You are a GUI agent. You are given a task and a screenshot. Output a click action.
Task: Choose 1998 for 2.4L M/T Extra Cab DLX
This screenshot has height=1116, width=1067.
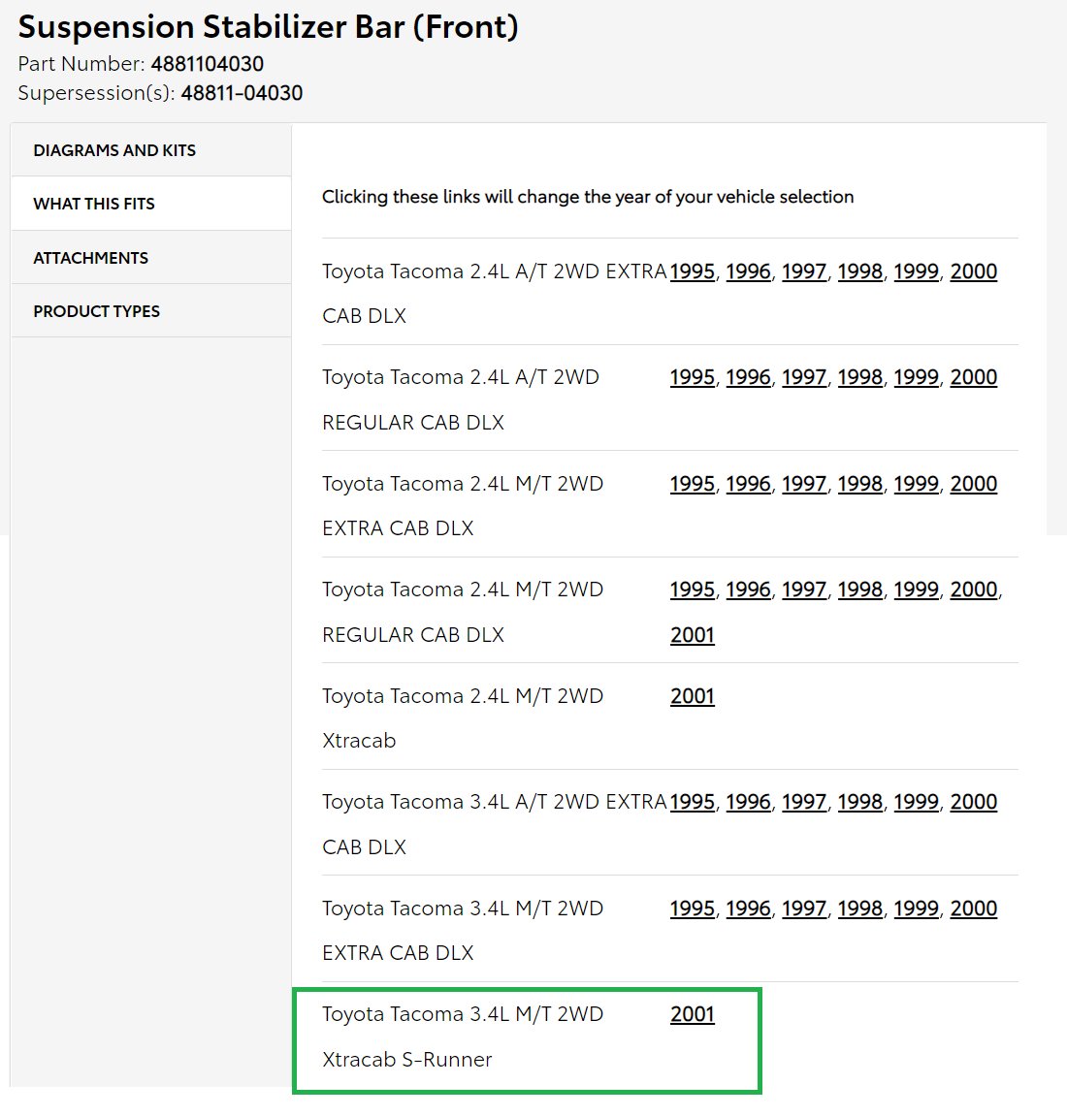point(859,483)
